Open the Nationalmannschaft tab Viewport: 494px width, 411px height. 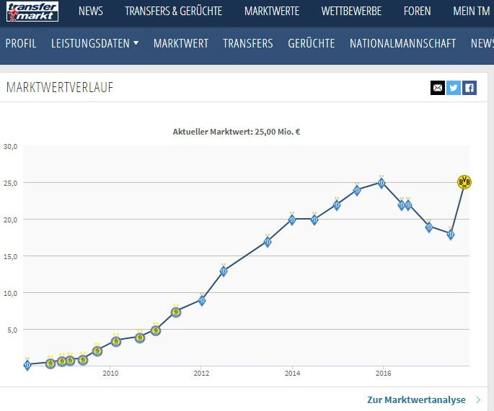(x=402, y=43)
